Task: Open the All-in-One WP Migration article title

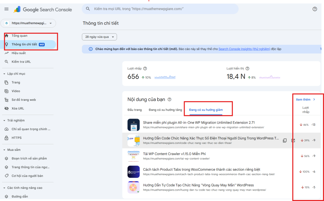Action: coord(199,123)
